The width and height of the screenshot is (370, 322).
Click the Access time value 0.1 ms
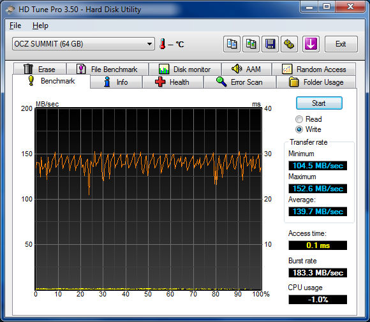click(318, 245)
